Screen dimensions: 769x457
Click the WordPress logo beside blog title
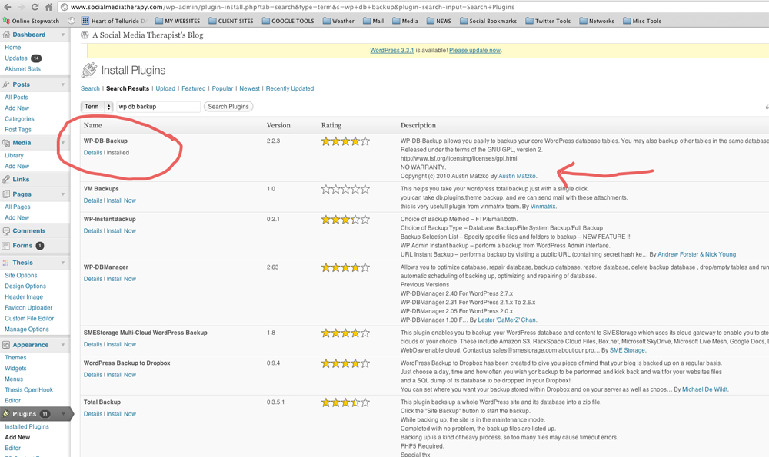click(85, 35)
